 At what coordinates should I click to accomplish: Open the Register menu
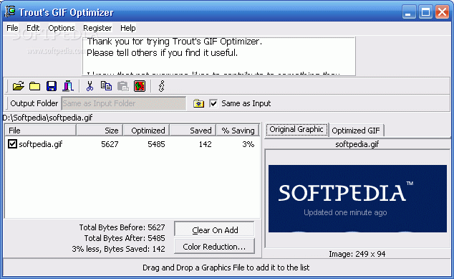97,28
